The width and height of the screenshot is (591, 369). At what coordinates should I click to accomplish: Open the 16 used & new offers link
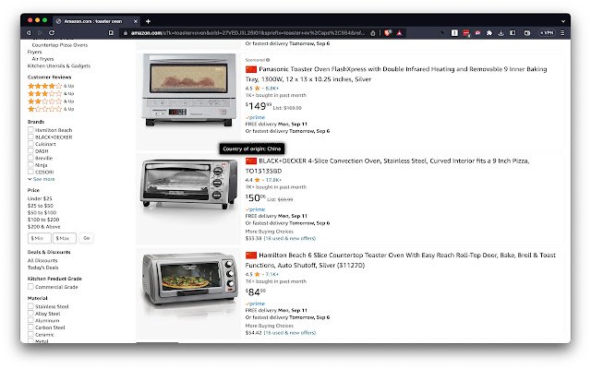coord(289,333)
